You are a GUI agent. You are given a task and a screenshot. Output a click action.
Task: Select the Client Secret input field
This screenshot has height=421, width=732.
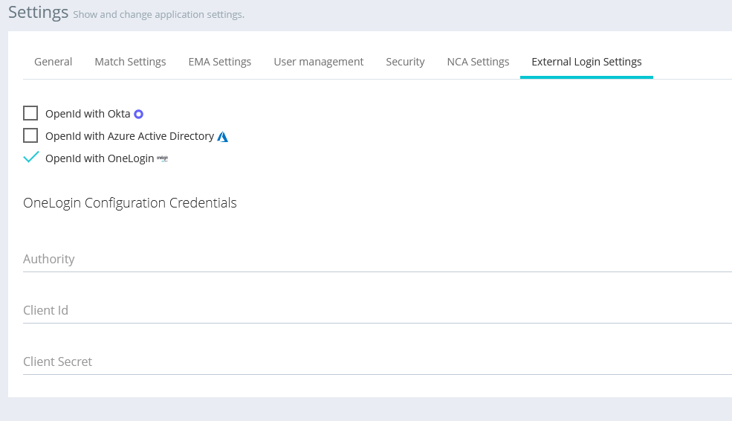pyautogui.click(x=372, y=362)
